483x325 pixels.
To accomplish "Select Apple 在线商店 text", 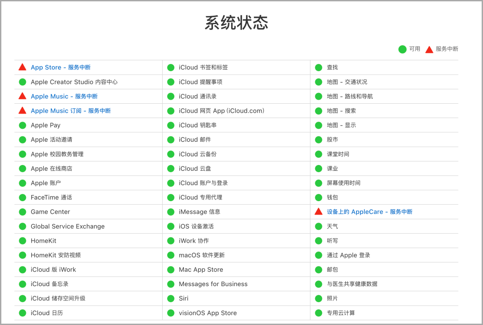I will tap(51, 169).
